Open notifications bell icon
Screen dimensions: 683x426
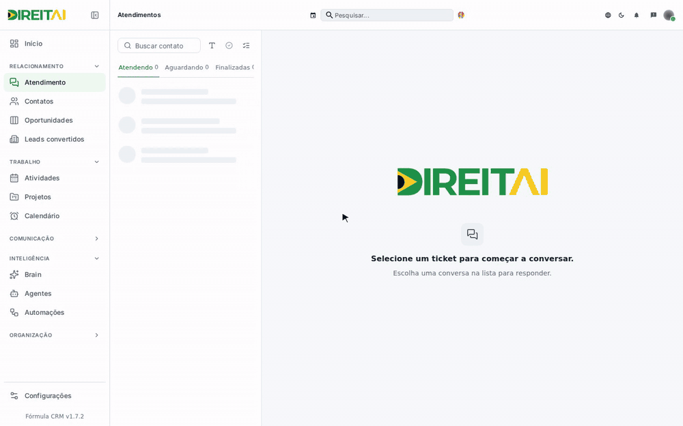click(637, 15)
